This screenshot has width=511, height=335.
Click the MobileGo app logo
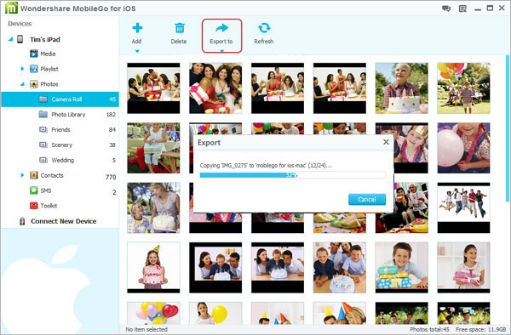pos(11,8)
